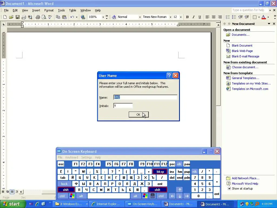Open the Border style dropdown arrow
The image size is (277, 208).
click(259, 17)
